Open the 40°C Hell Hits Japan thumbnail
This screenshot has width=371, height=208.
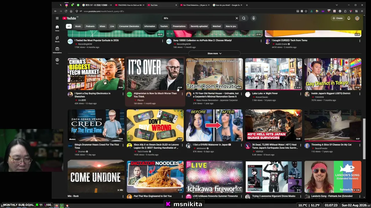coord(273,125)
